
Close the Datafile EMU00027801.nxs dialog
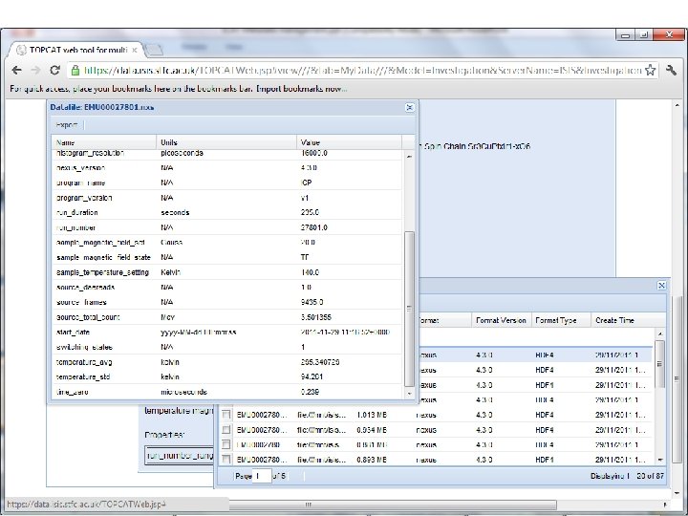point(410,108)
